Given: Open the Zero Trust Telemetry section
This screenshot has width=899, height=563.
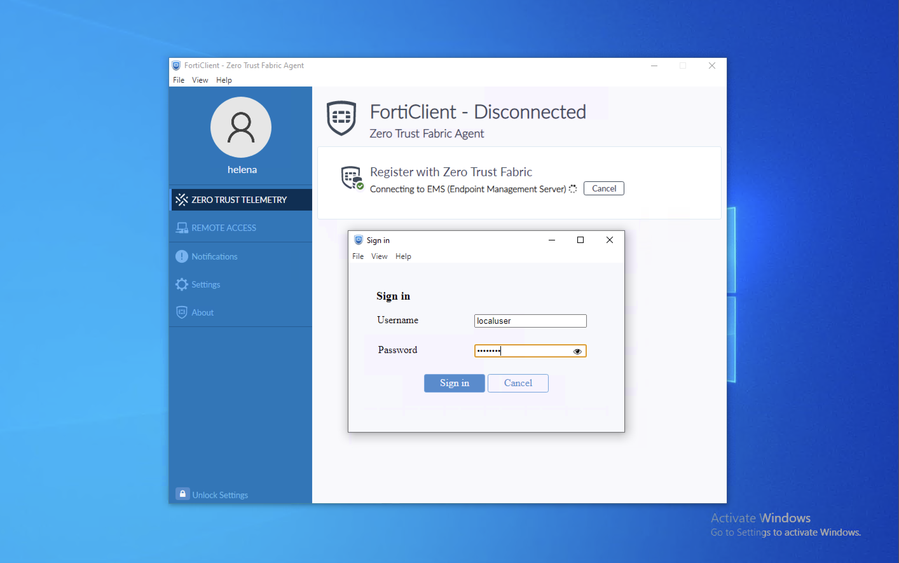Looking at the screenshot, I should pos(240,199).
